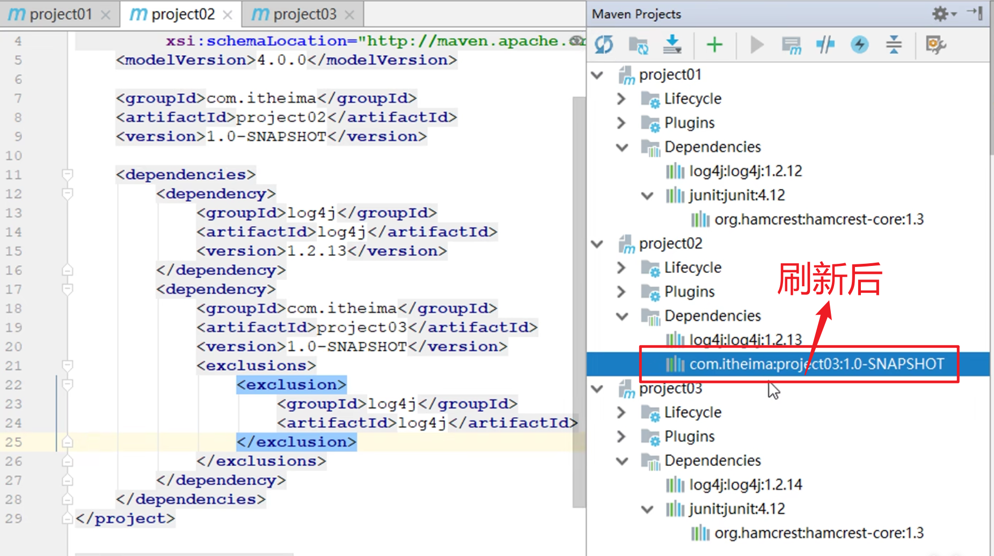
Task: Expand Plugins under project02
Action: pyautogui.click(x=622, y=292)
